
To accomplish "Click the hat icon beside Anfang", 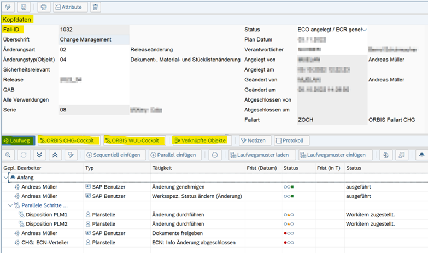I will (13, 178).
